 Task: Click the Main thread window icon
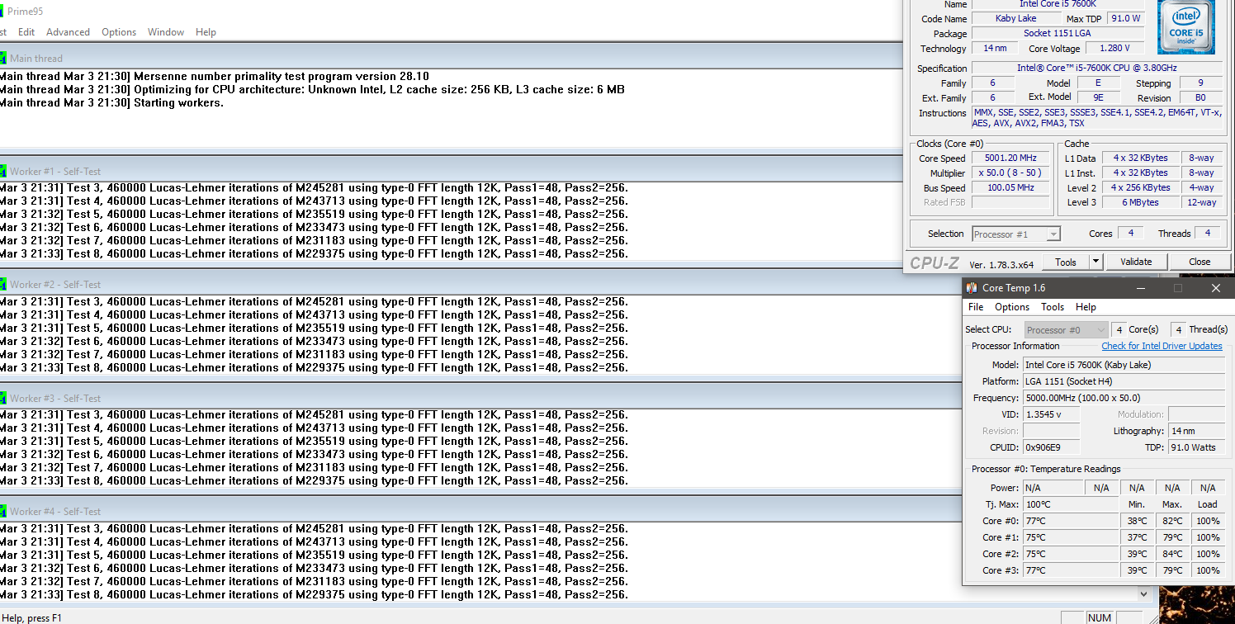2,59
